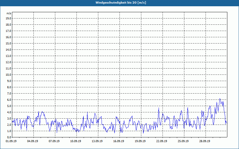Viewport: 239px width, 149px height.
Task: Click the highest wind speed peak above 6,0
Action: [x=220, y=99]
